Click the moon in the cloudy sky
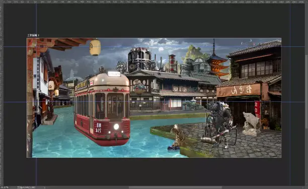 pyautogui.click(x=161, y=49)
